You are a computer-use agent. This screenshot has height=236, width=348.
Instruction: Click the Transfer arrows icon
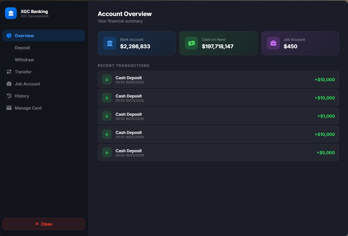pyautogui.click(x=9, y=72)
